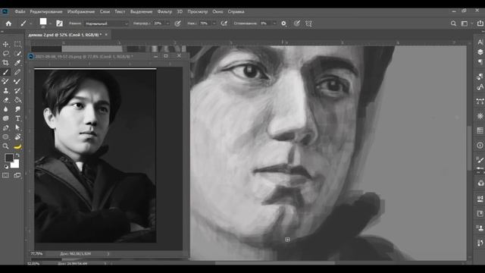This screenshot has height=273, width=485.
Task: Open the Окно menu
Action: tap(217, 12)
